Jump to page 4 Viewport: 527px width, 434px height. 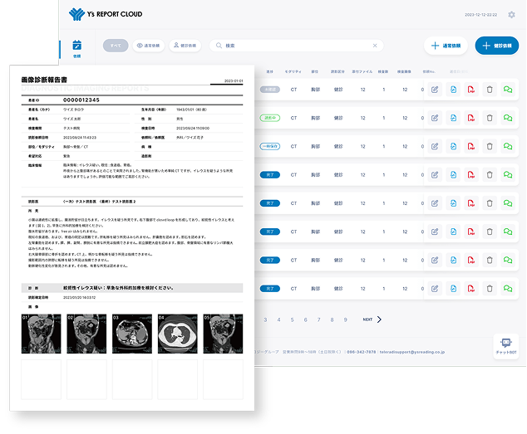coord(278,319)
